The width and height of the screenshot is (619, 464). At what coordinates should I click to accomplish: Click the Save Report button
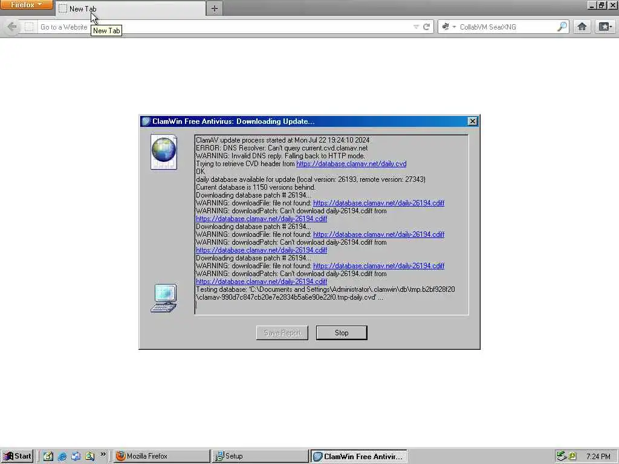point(282,333)
